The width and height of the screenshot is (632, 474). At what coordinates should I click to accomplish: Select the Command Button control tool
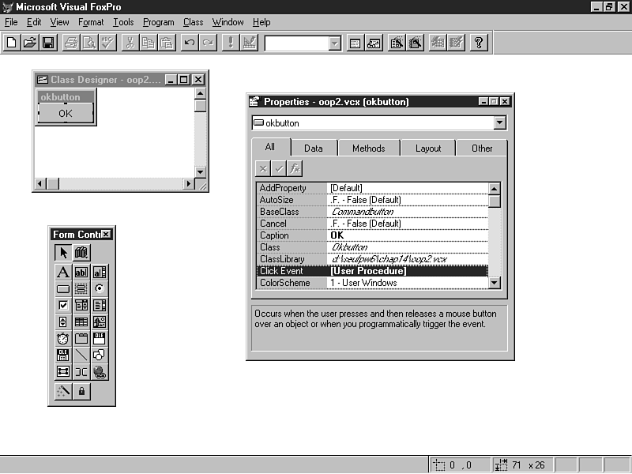tap(63, 289)
